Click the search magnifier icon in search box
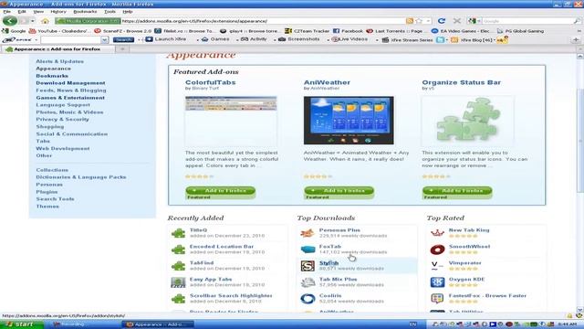Image resolution: width=584 pixels, height=329 pixels. pyautogui.click(x=577, y=21)
